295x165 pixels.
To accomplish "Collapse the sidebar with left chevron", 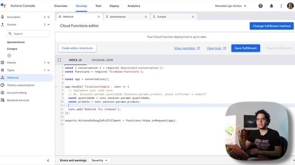I will tap(48, 160).
